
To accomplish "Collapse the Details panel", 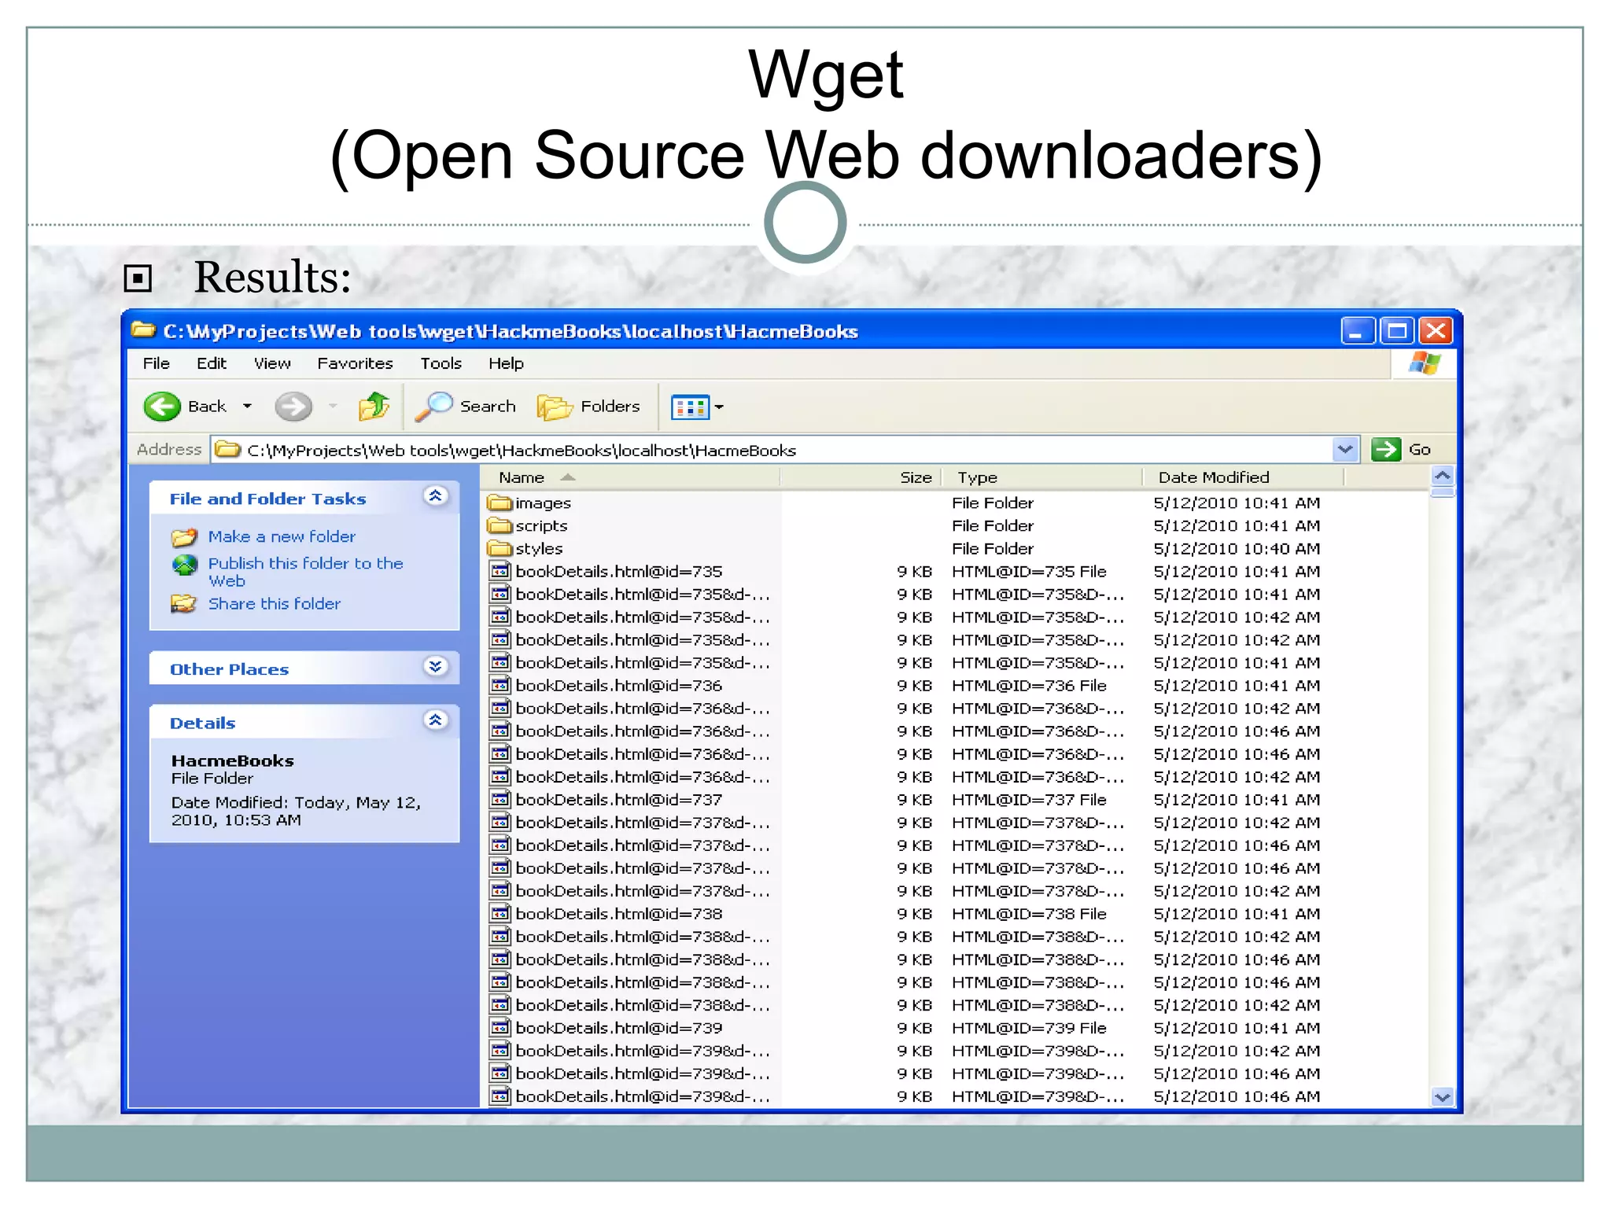I will 435,720.
